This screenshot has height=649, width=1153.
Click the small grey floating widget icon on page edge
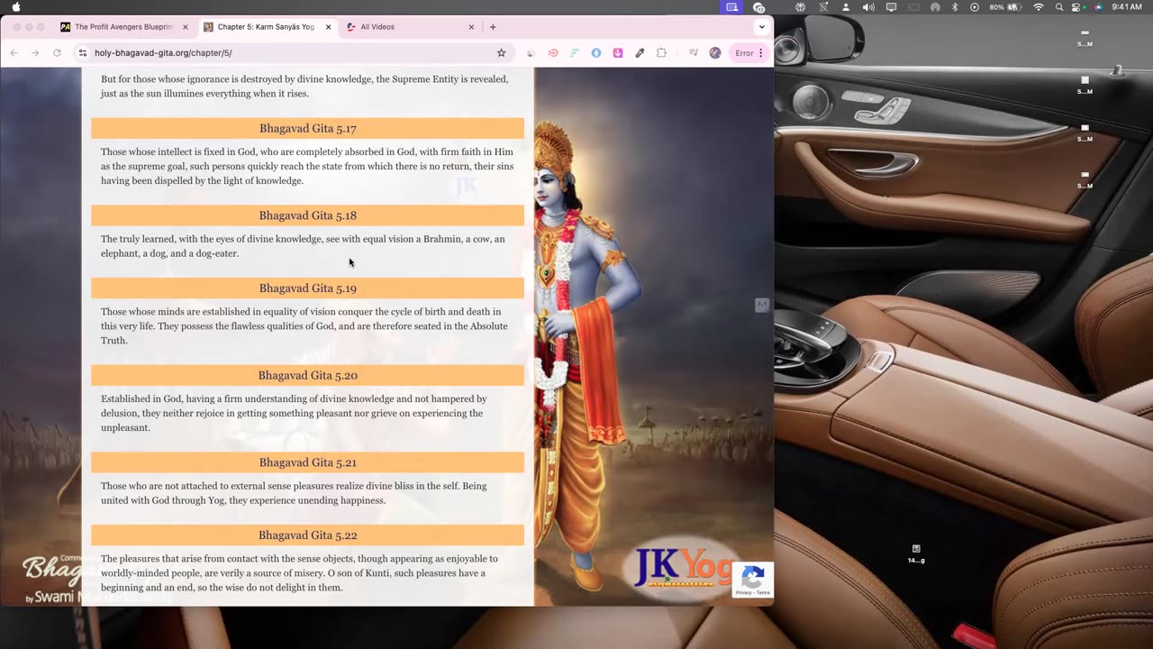pyautogui.click(x=762, y=306)
